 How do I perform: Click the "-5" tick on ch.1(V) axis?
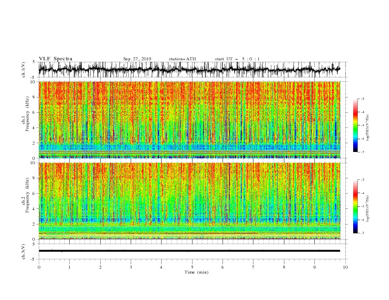pos(33,77)
